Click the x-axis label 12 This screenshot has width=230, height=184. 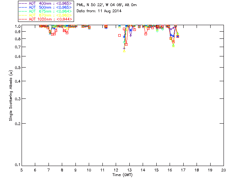point(116,170)
